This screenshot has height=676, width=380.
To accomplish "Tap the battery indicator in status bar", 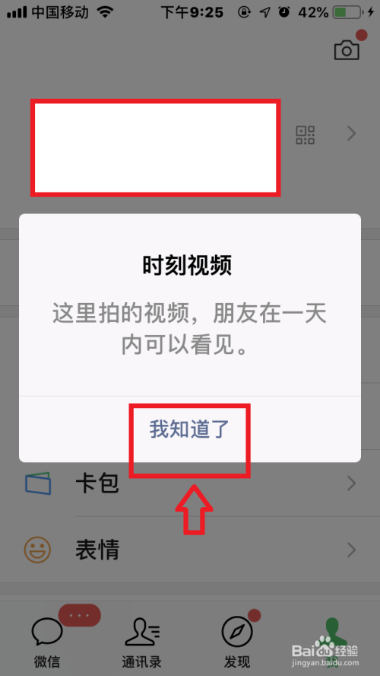I will (348, 12).
